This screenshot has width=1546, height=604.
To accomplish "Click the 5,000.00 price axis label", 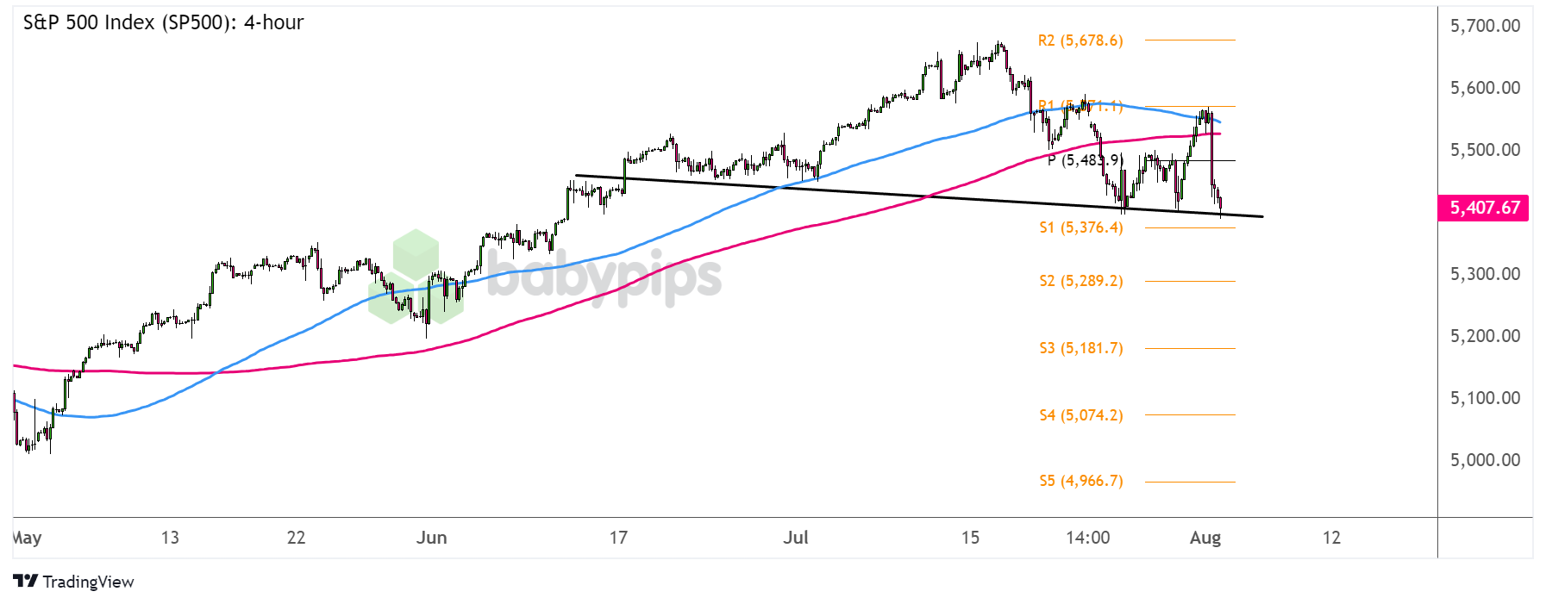I will click(x=1485, y=460).
